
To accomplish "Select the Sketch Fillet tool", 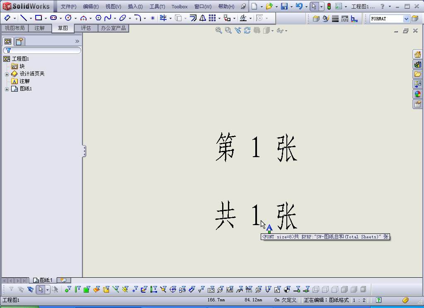I will coord(138,18).
